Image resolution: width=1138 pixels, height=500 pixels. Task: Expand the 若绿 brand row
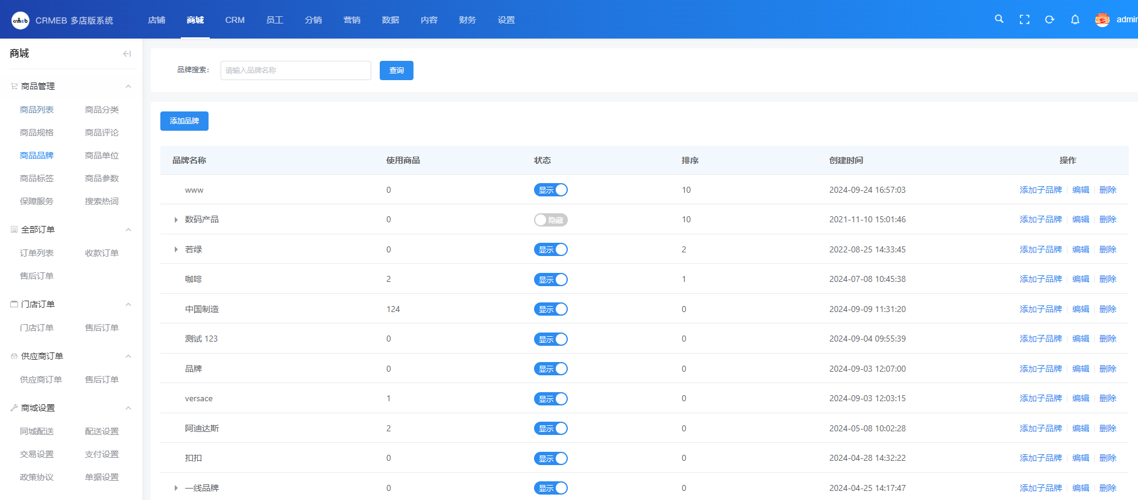176,249
